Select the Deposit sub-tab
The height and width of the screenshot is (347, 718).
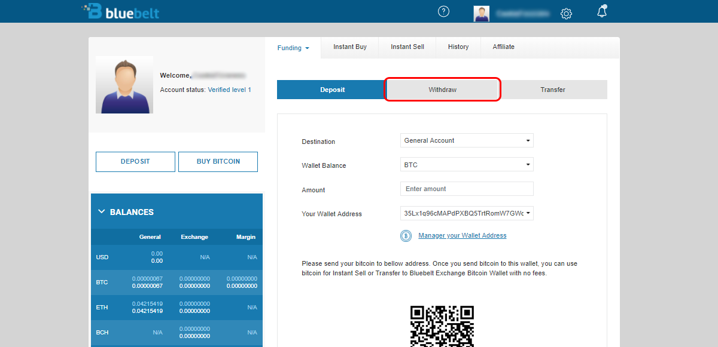tap(332, 90)
